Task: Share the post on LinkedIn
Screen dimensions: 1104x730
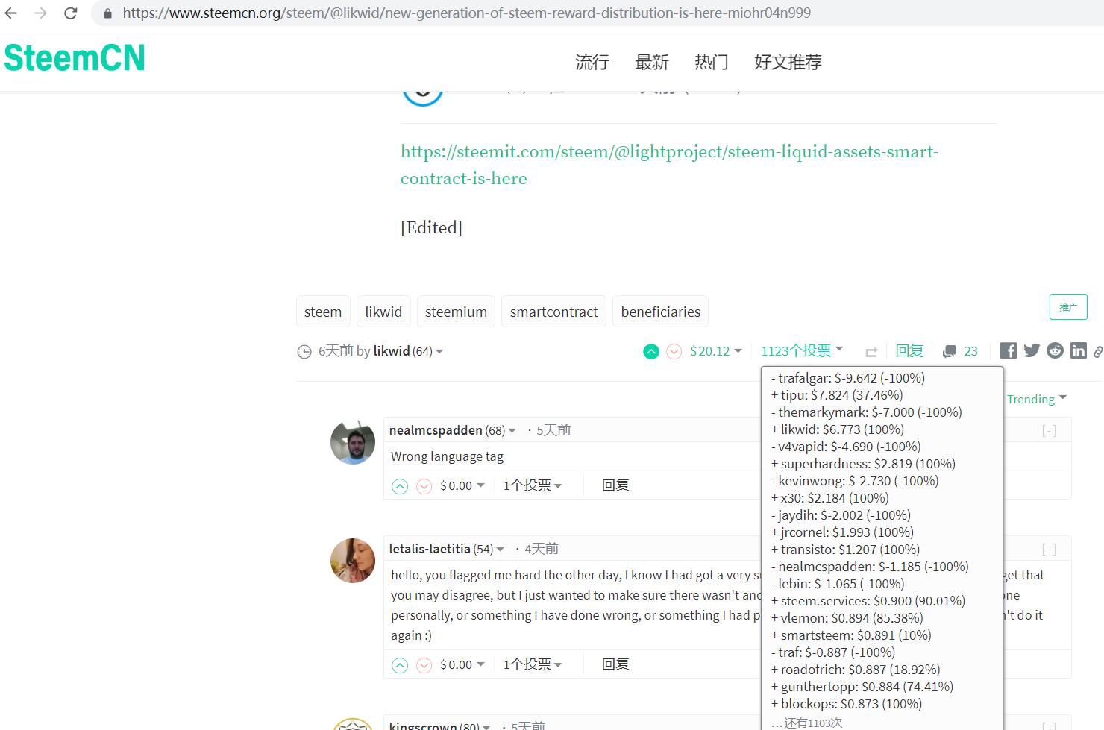Action: click(1079, 350)
